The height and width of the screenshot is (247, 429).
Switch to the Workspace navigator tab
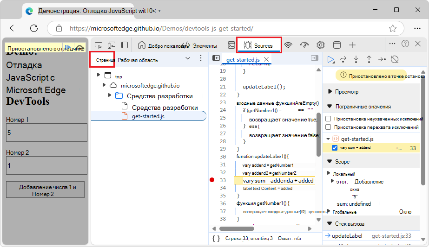click(138, 60)
